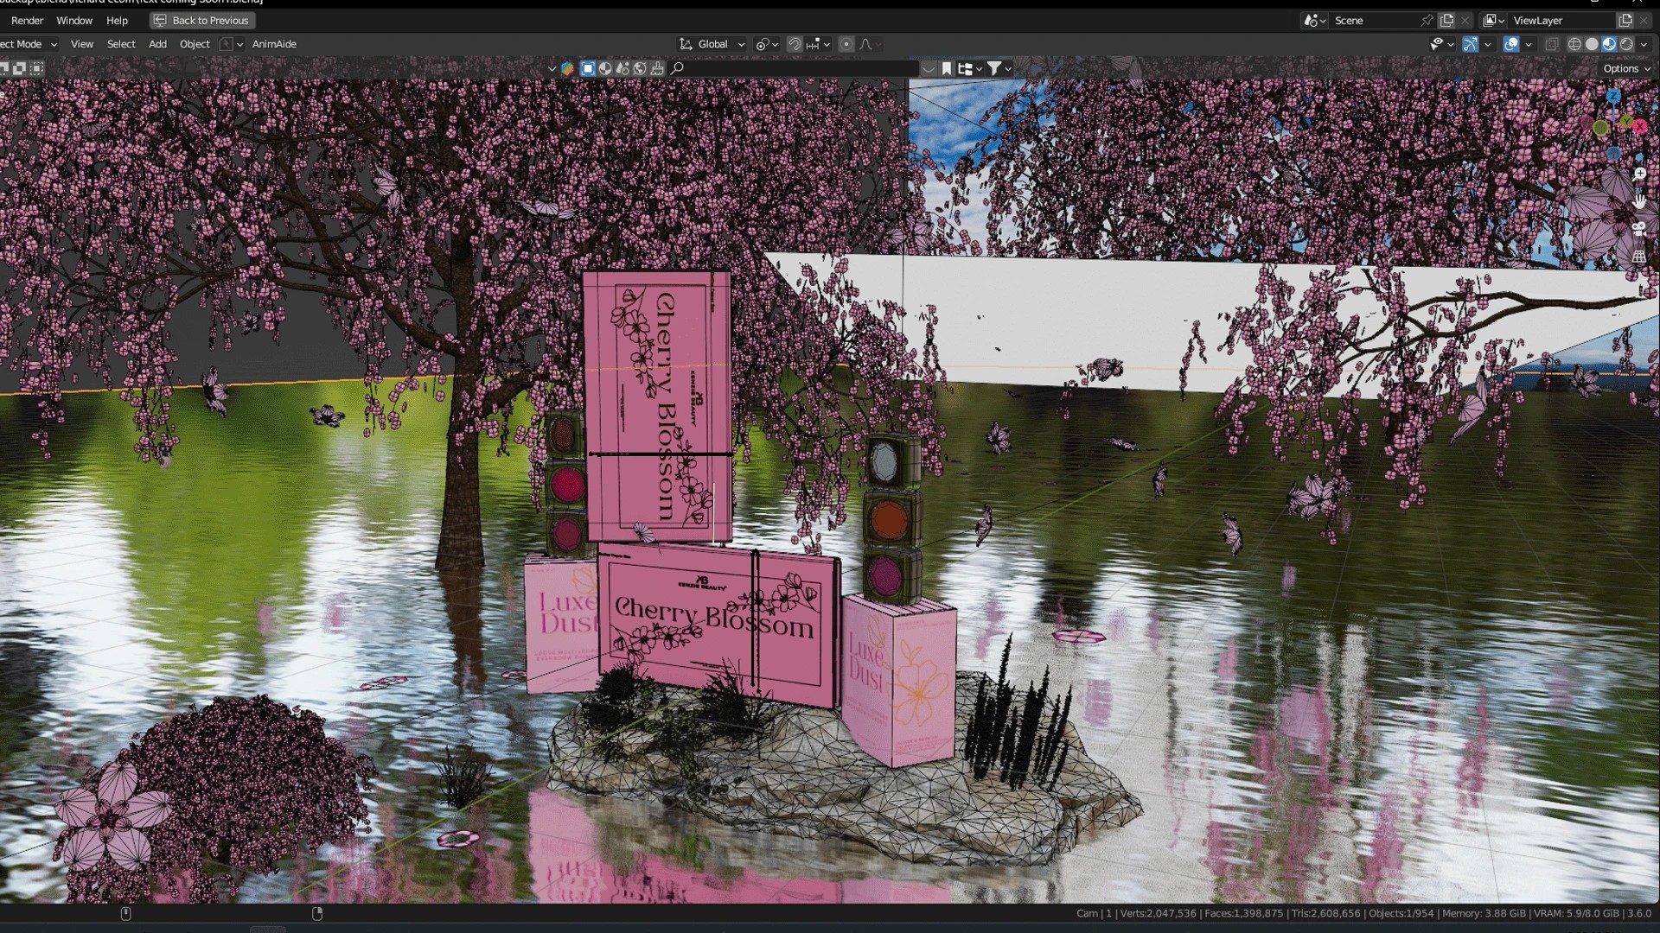Open the viewport Select menu
Screen dimensions: 1660x933
[121, 44]
